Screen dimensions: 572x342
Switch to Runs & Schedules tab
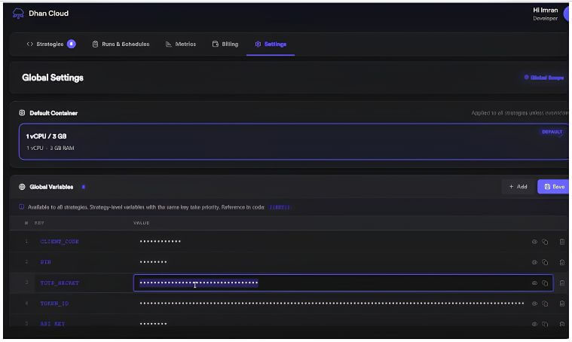[121, 44]
